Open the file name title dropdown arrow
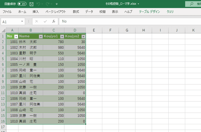The width and height of the screenshot is (201, 132). click(138, 4)
